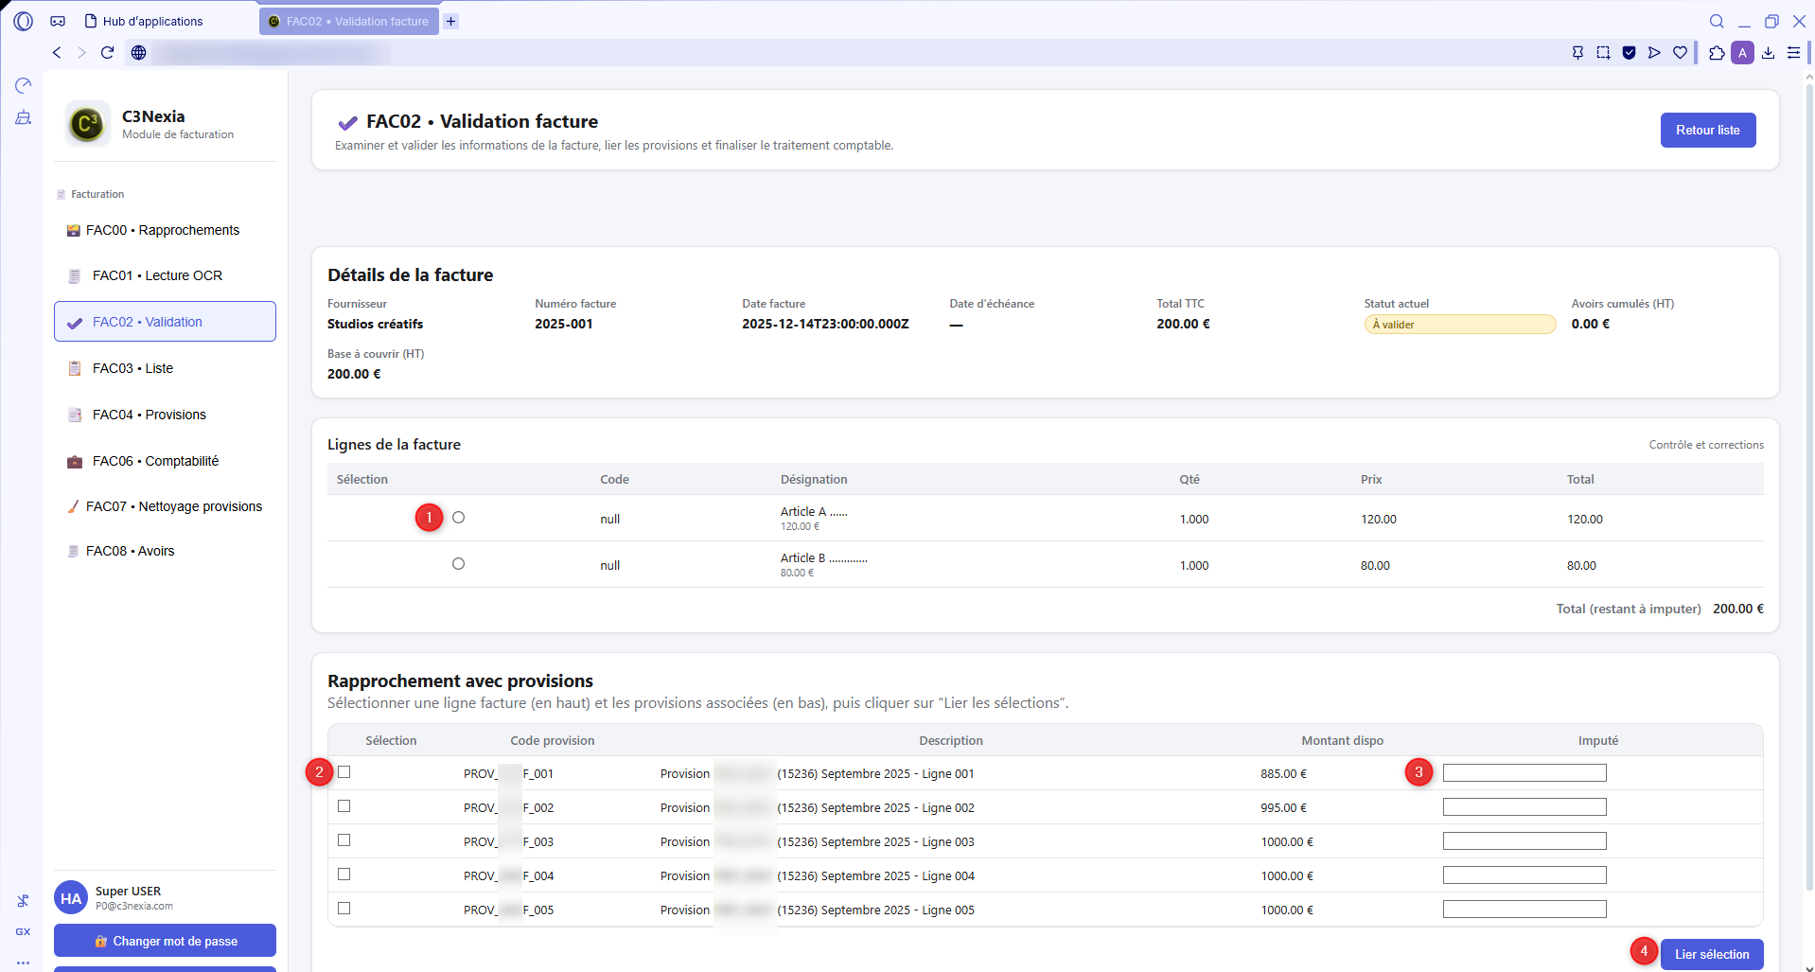
Task: Open FAC08 Avoirs in the sidebar
Action: tap(130, 551)
